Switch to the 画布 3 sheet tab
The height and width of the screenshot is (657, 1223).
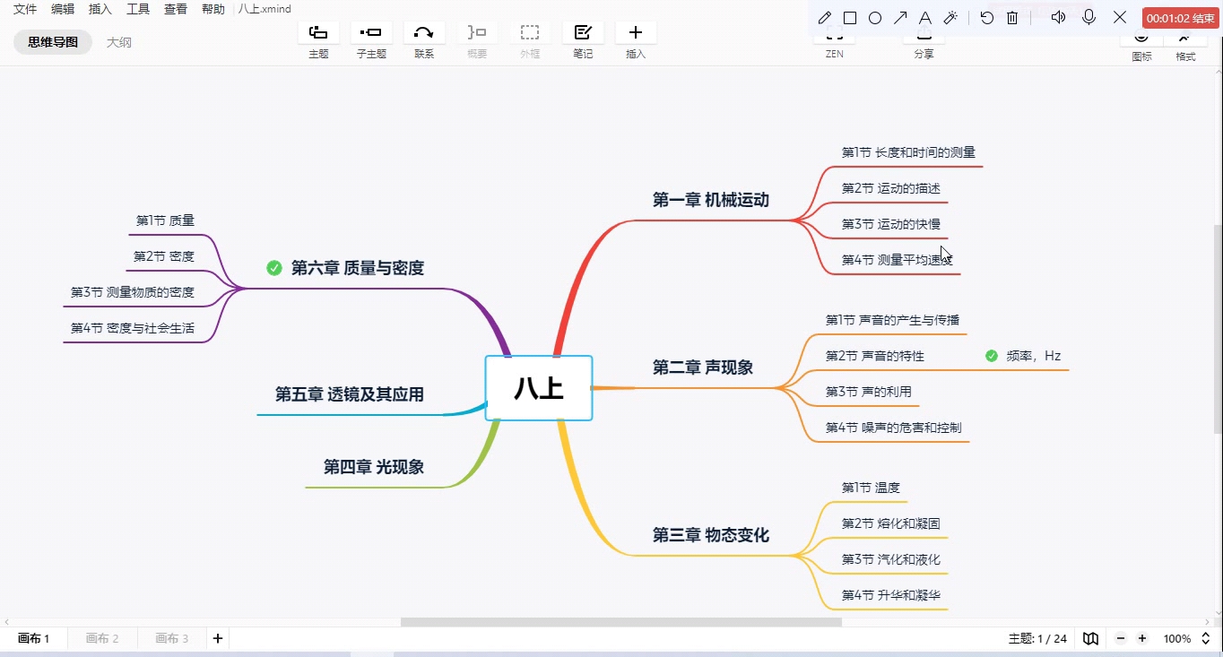point(172,639)
